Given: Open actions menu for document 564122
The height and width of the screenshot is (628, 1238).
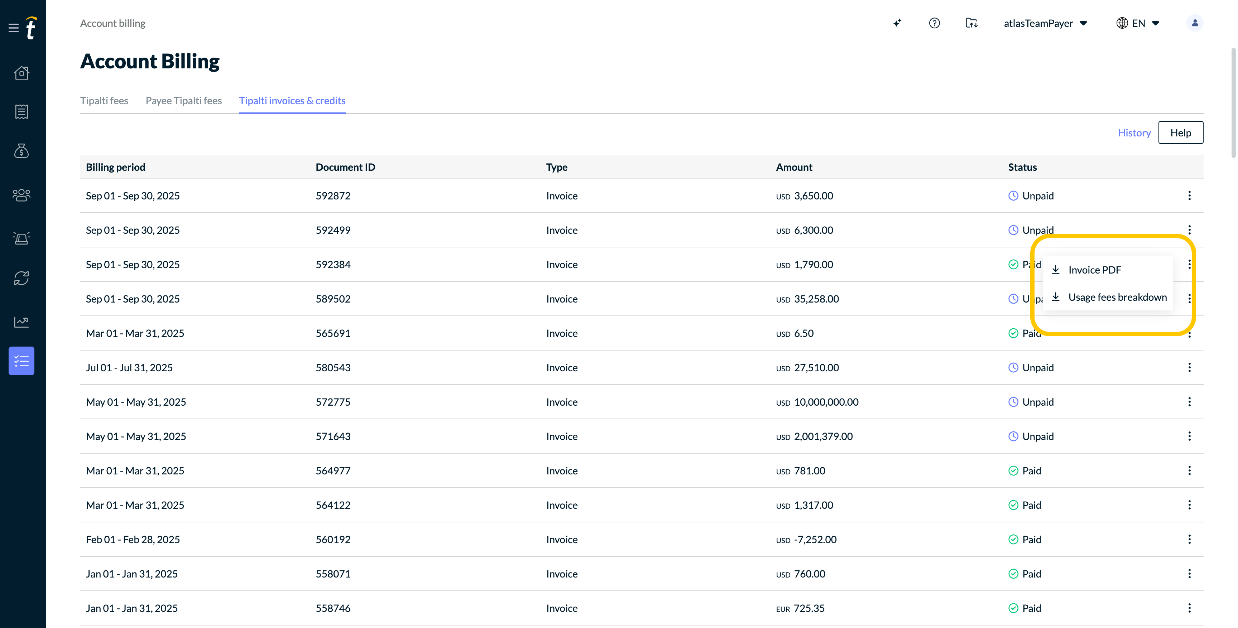Looking at the screenshot, I should point(1189,505).
